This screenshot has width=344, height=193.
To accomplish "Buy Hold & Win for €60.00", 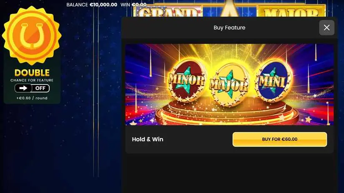I will [x=280, y=139].
